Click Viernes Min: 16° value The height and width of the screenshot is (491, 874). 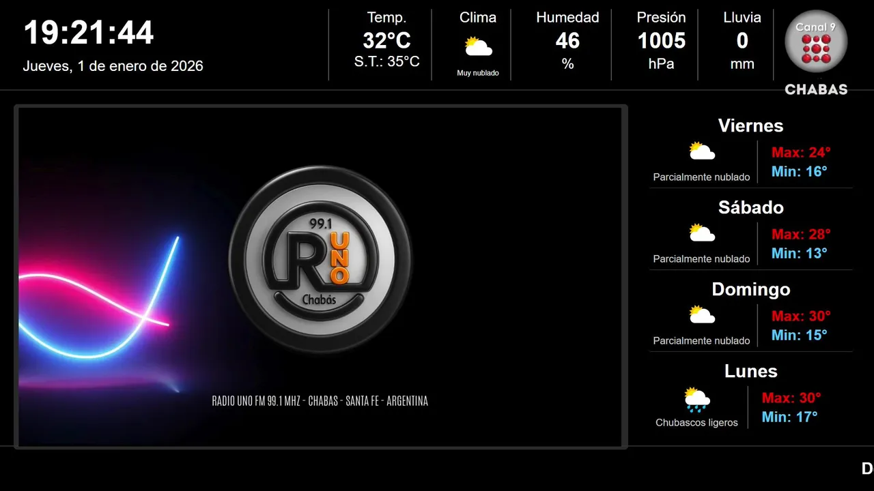[x=800, y=171]
